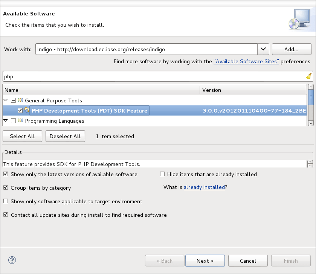Image resolution: width=316 pixels, height=274 pixels.
Task: Click the Work with URL text field
Action: (x=147, y=49)
